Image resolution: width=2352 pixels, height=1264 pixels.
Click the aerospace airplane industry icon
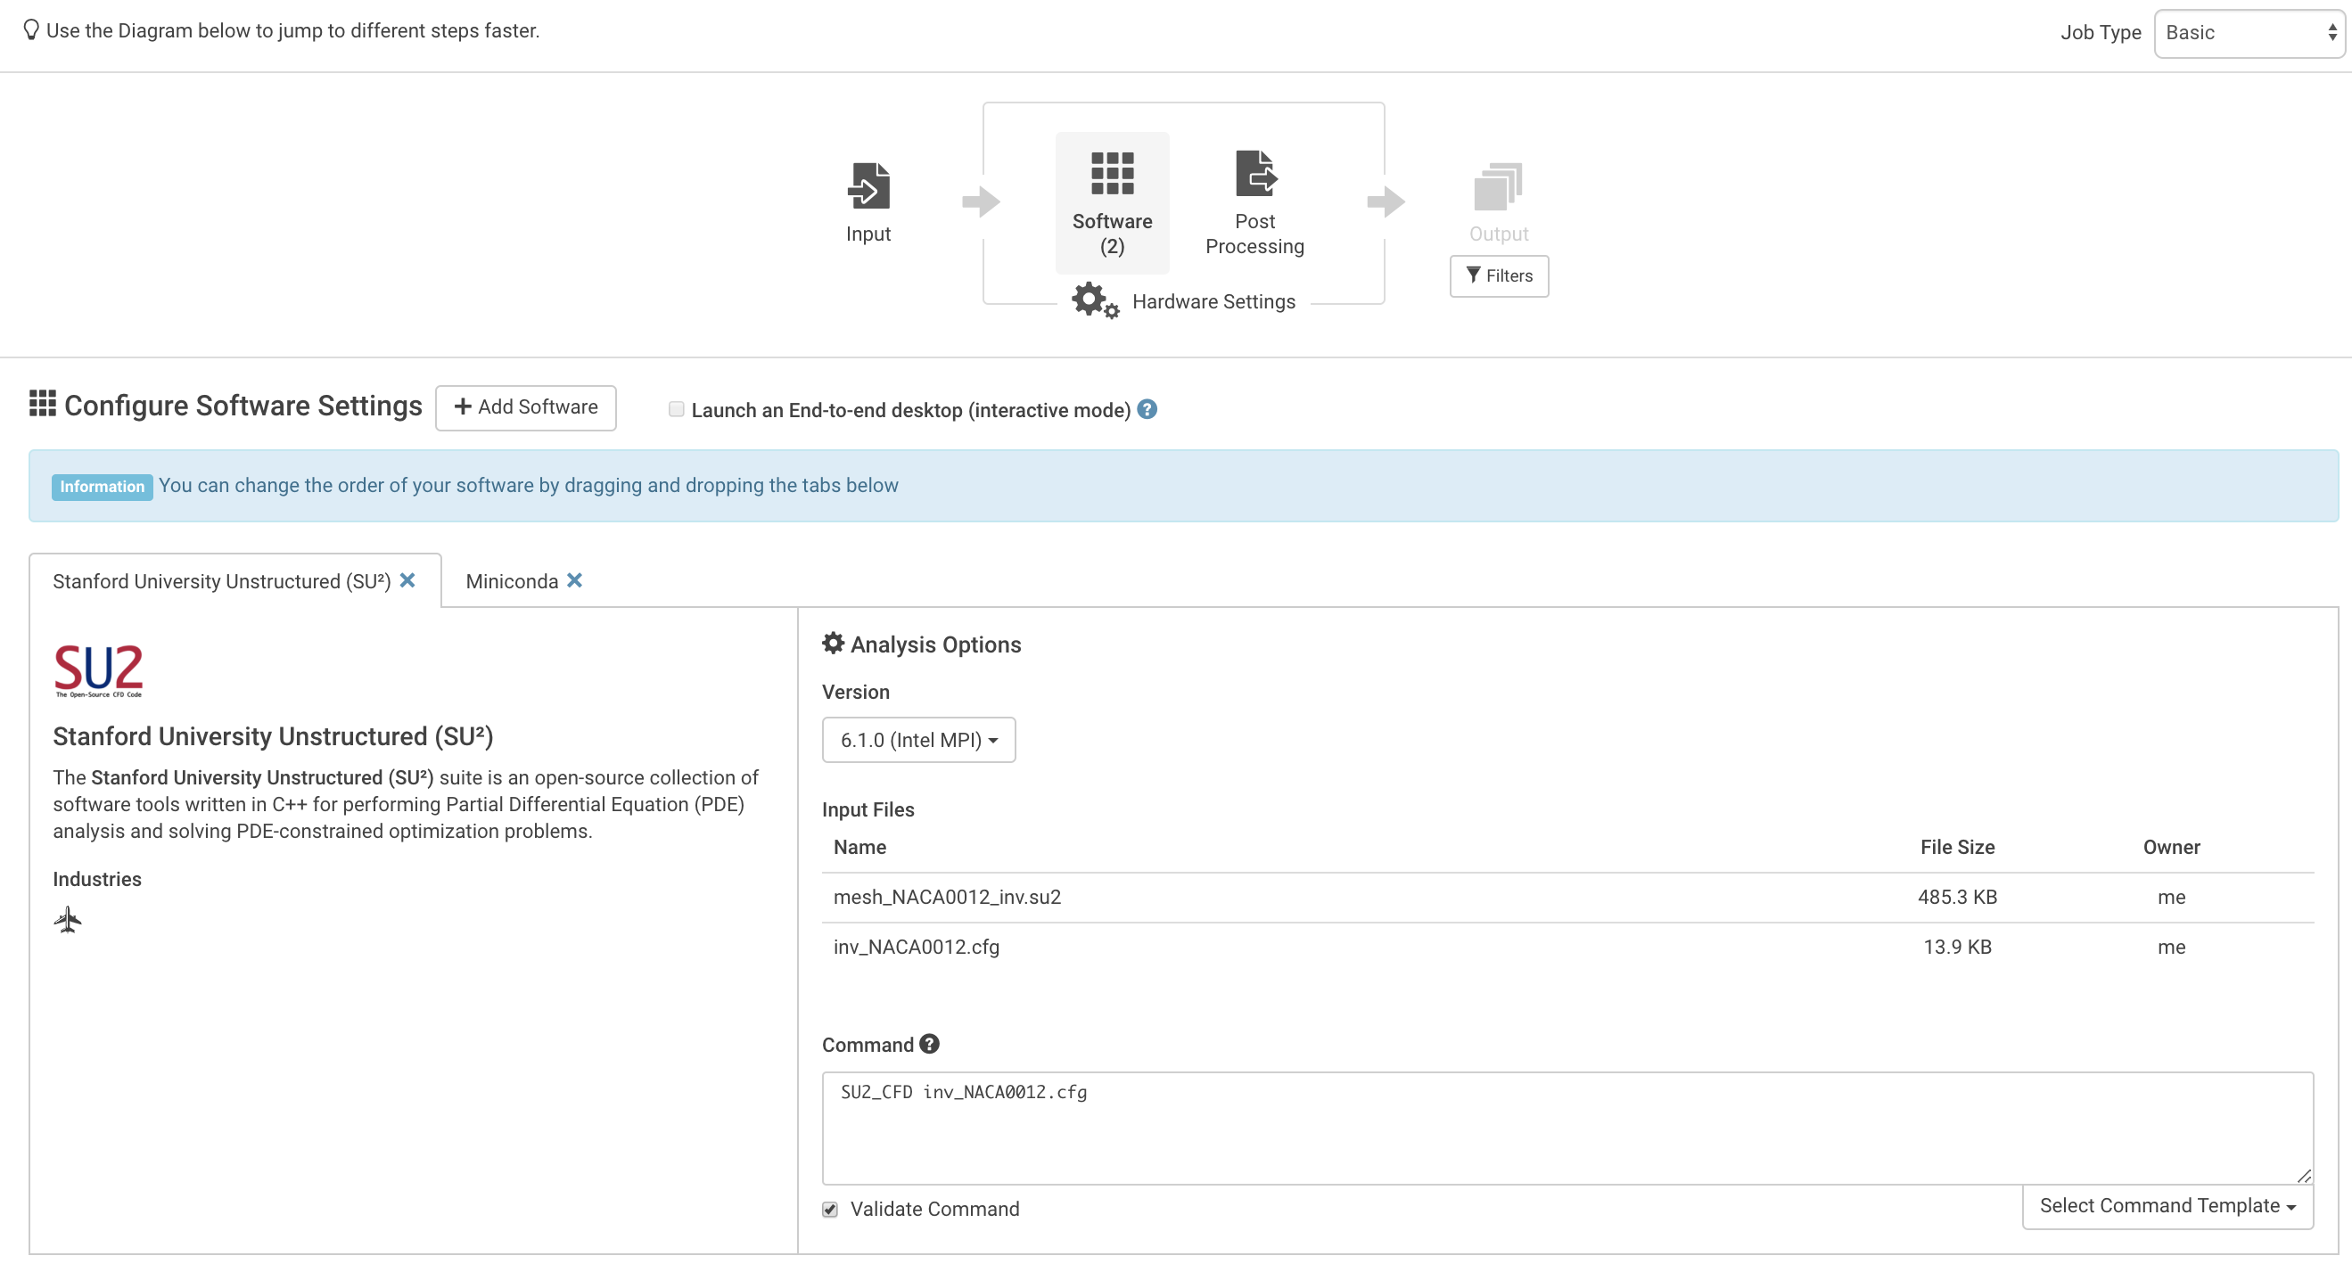coord(68,919)
